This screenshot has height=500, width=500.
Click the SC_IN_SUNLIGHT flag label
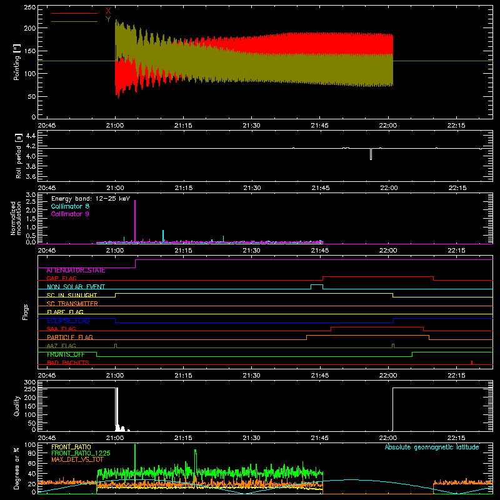click(x=72, y=295)
